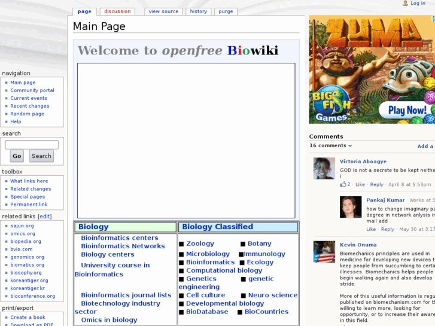Open Kevin Onuma's profile picture

point(324,252)
